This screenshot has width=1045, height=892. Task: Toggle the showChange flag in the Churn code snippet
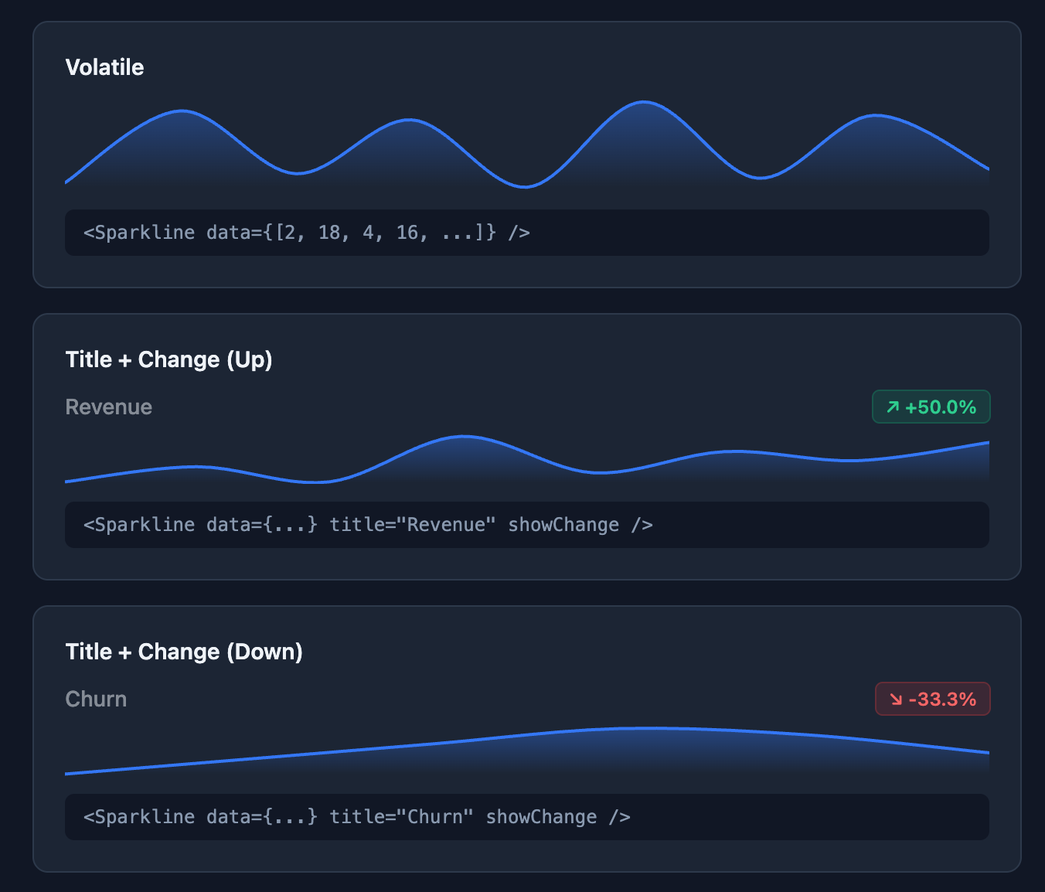541,816
